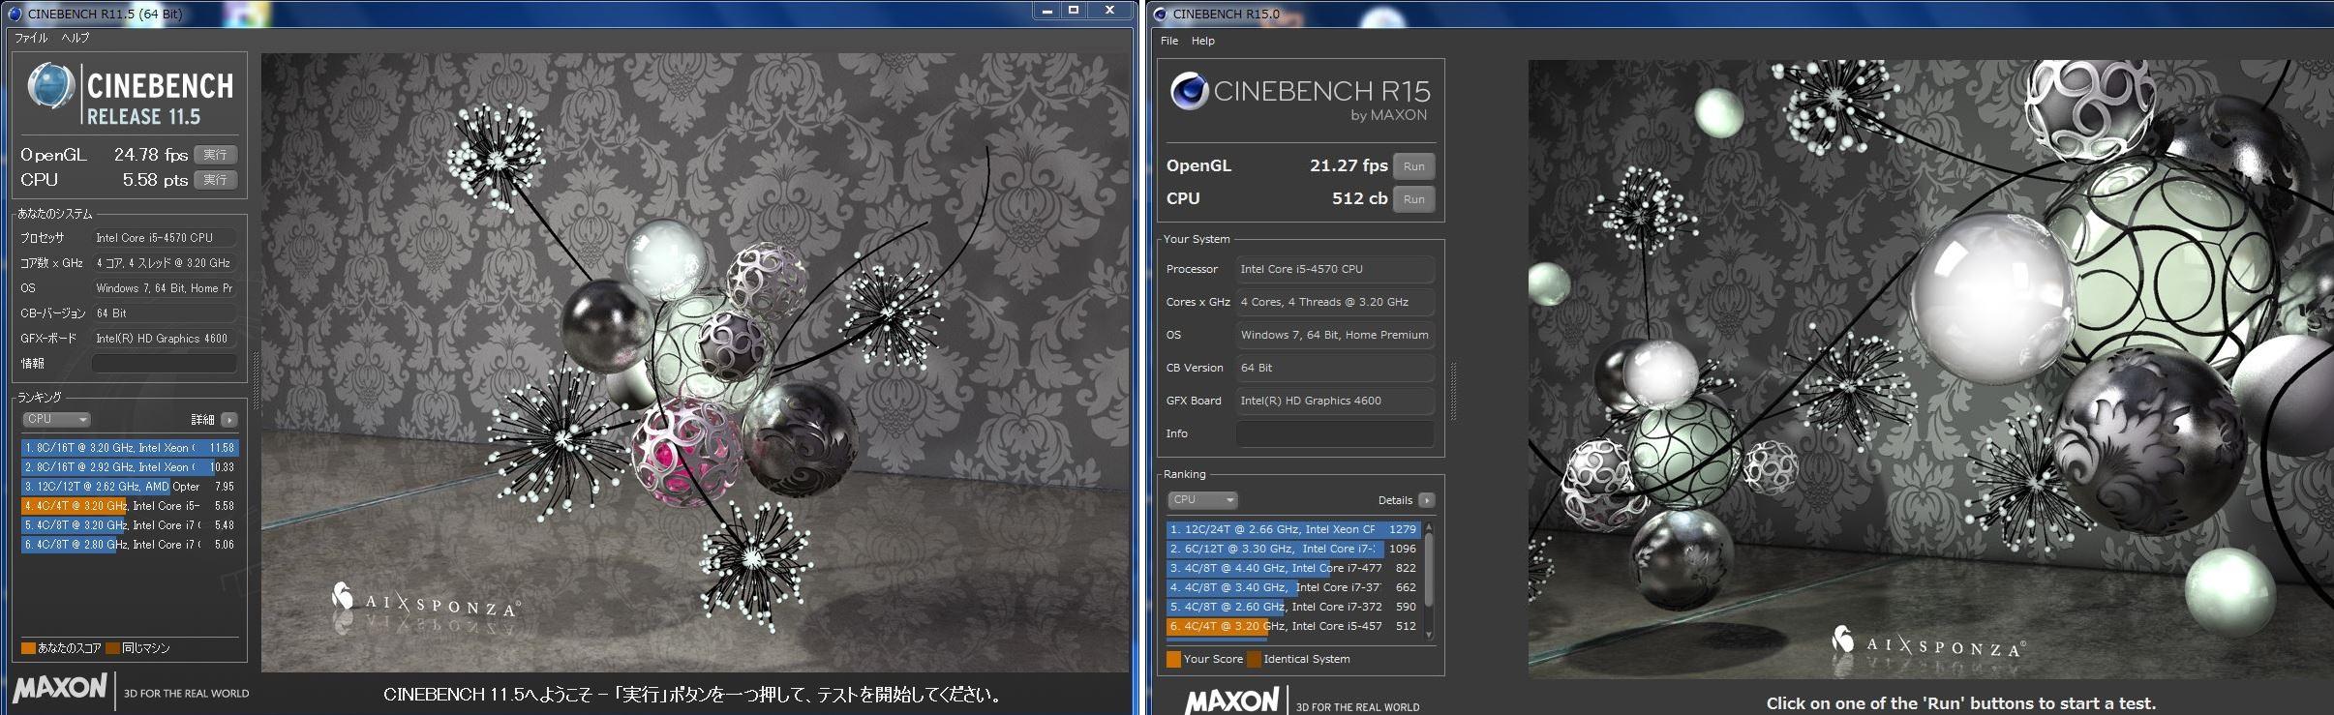Select R11.5 ranking row 4C/8T @ 2.80 GHz
2334x715 pixels.
coord(130,545)
